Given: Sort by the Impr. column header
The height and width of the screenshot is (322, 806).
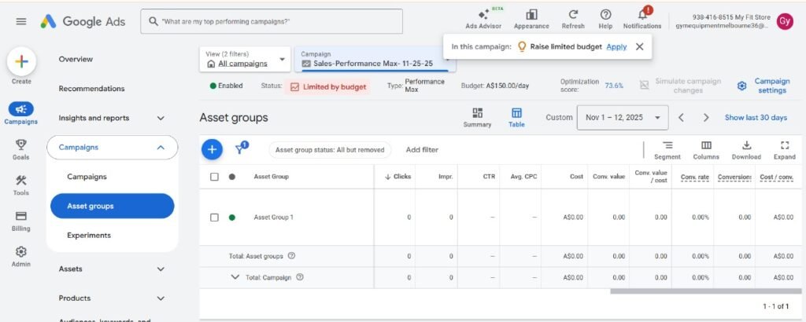Looking at the screenshot, I should 446,177.
